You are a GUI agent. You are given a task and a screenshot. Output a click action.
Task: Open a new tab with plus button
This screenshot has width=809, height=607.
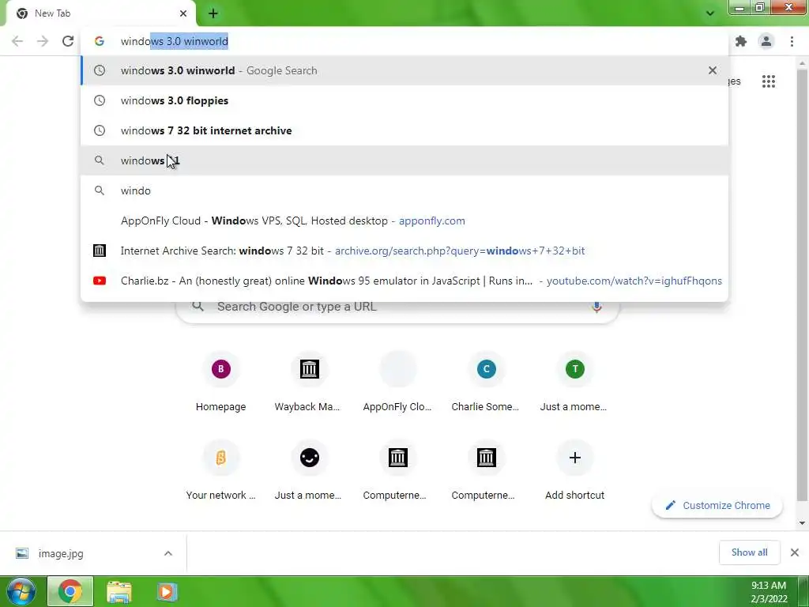click(213, 13)
